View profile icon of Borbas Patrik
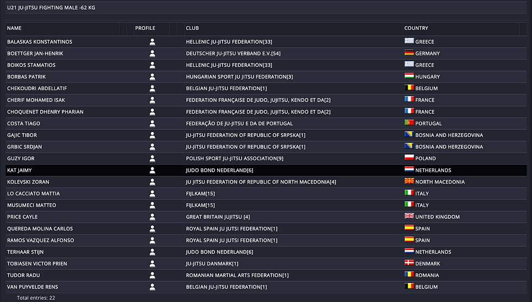Screen dimensions: 532x302 pyautogui.click(x=153, y=77)
